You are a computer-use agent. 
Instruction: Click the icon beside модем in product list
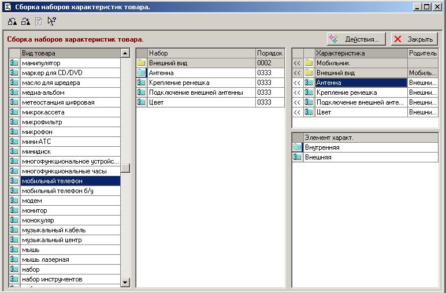14,201
